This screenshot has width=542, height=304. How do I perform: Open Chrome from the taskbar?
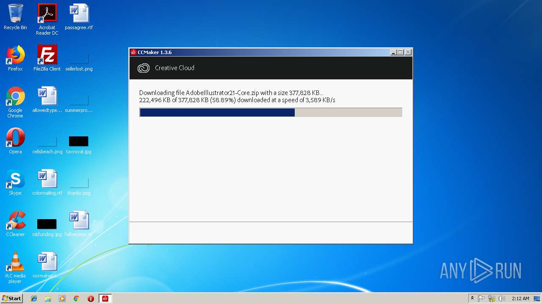(77, 299)
